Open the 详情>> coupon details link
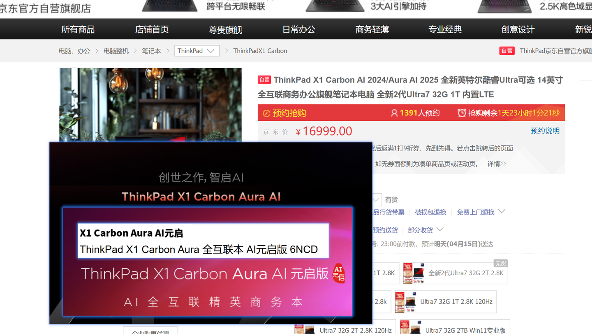This screenshot has width=592, height=334. click(497, 164)
